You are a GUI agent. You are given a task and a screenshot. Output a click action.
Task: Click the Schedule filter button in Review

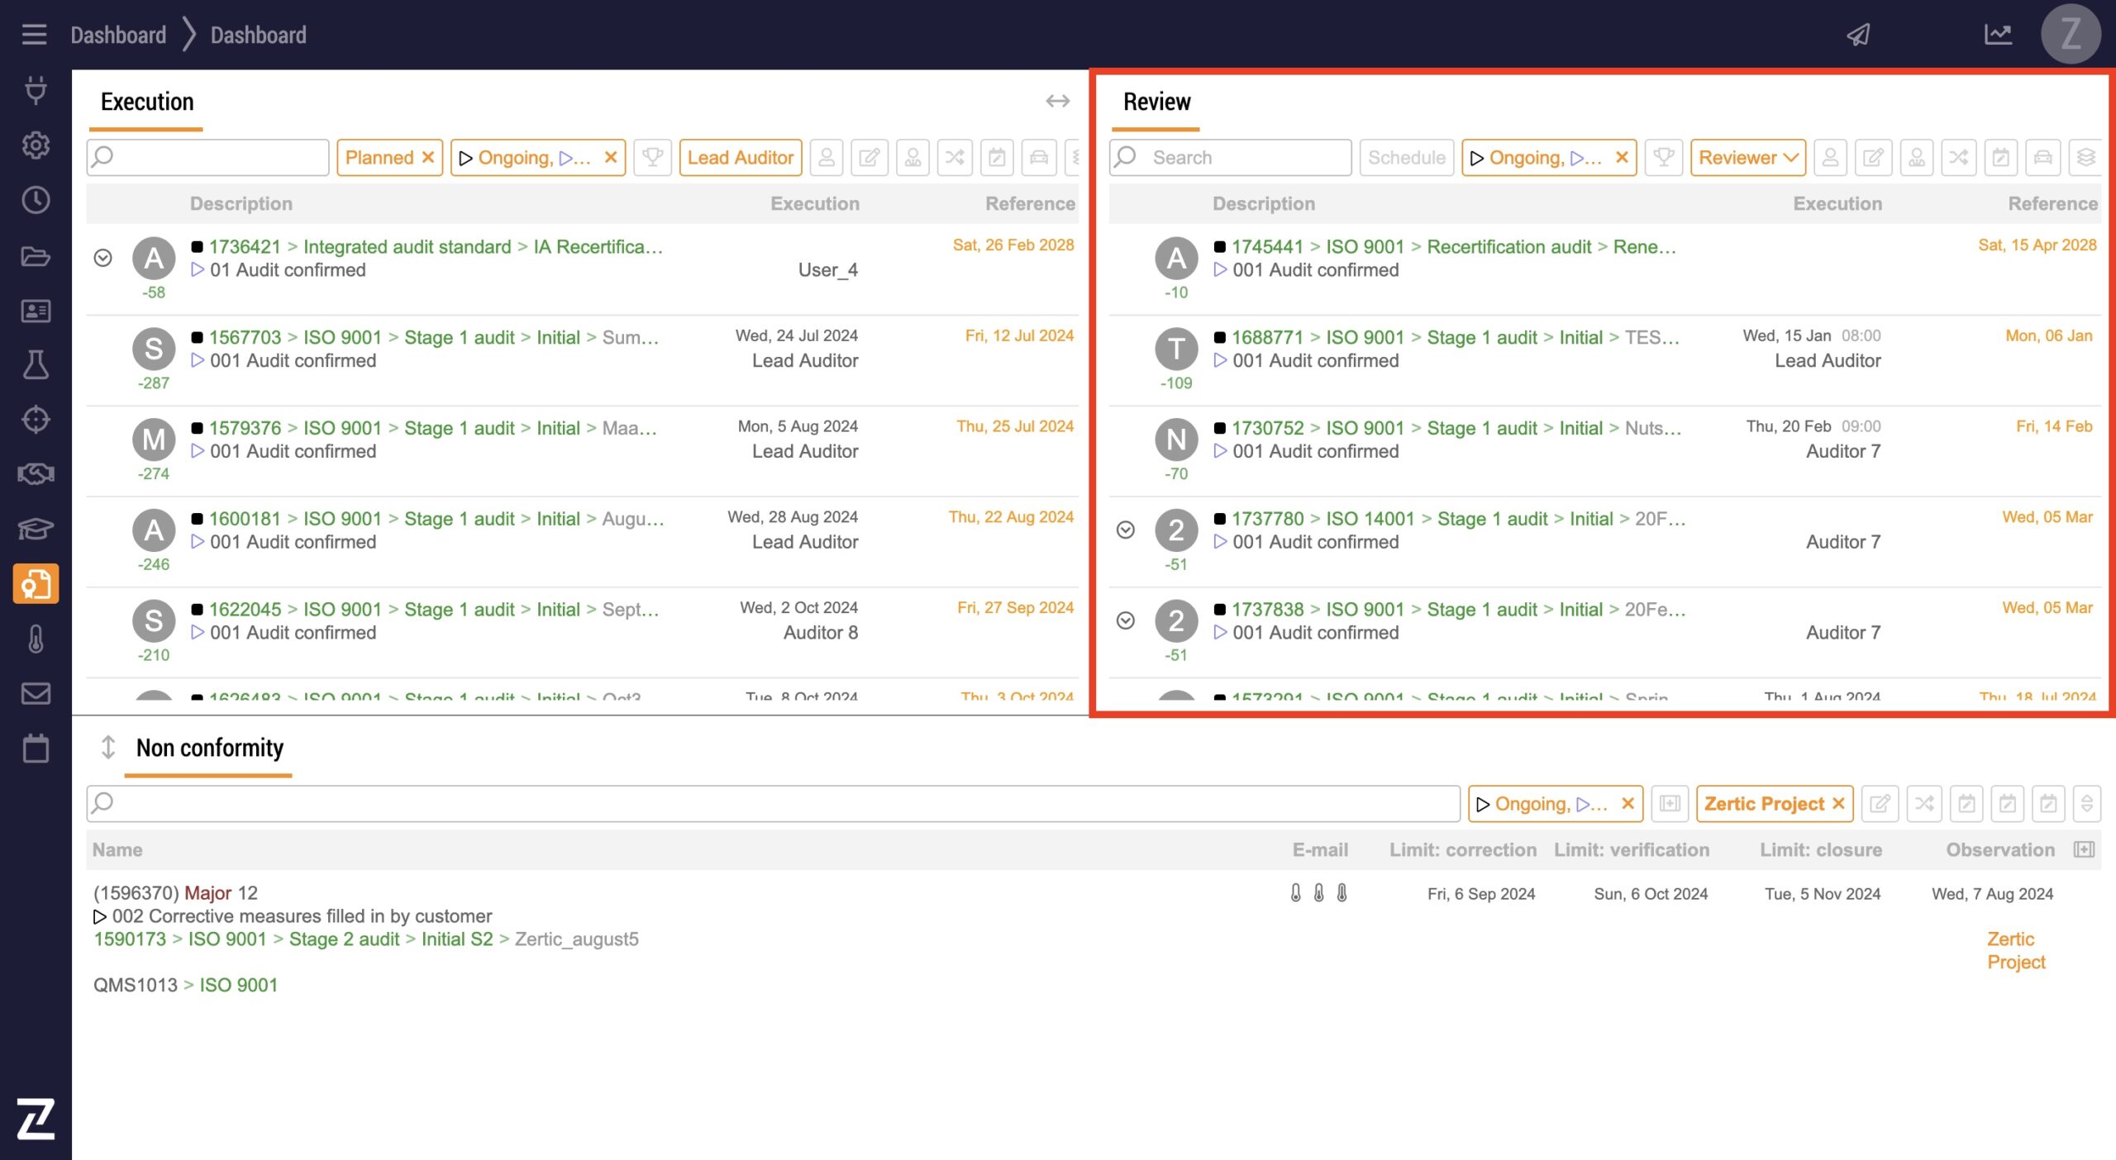(x=1406, y=157)
